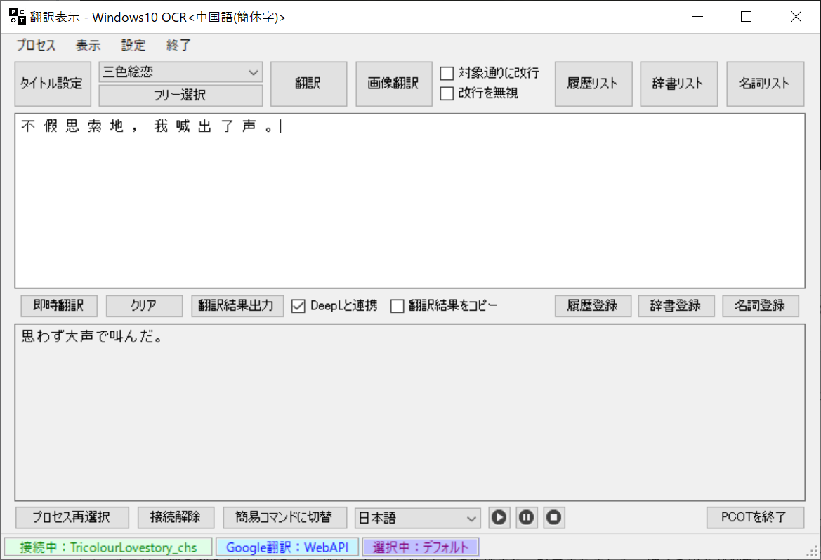Click the 翻訳結果出力 button

coord(237,306)
